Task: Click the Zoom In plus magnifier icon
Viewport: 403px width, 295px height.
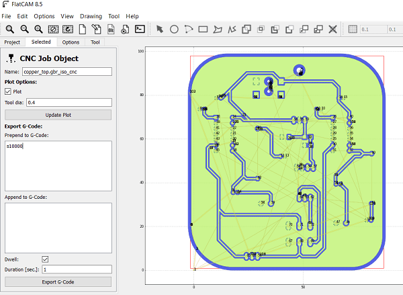Action: (38, 29)
